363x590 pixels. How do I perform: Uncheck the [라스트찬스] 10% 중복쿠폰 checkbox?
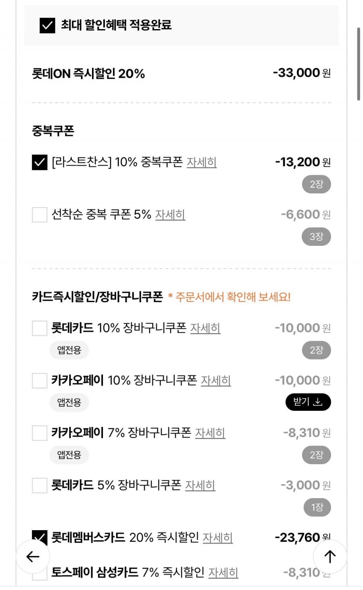[x=40, y=163]
